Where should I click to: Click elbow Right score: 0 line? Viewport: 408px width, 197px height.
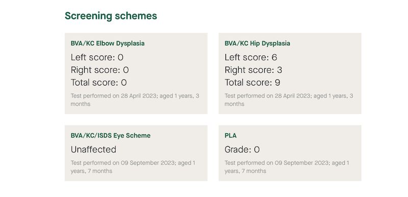pos(99,70)
